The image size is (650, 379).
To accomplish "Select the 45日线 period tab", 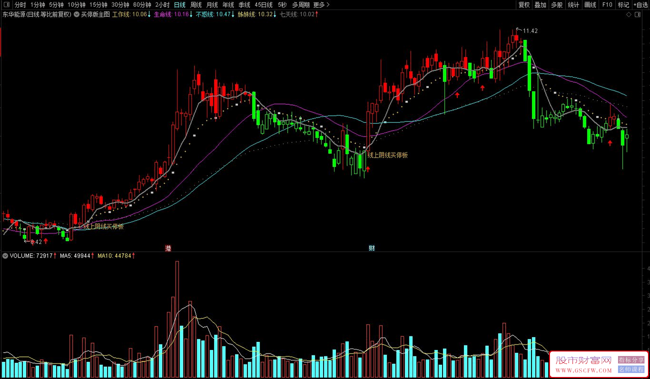I will pos(263,5).
